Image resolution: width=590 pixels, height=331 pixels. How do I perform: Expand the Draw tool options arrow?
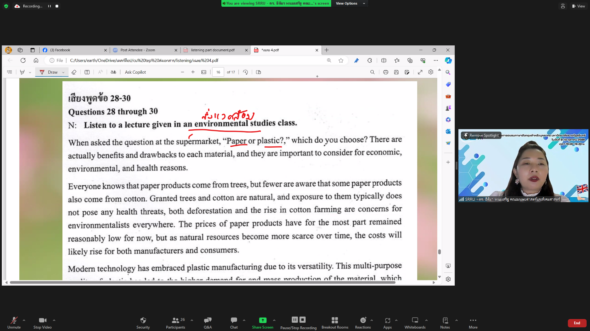(63, 72)
